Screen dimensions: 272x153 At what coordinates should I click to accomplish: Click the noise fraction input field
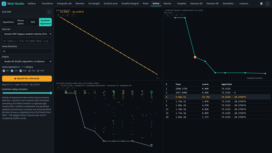pyautogui.click(x=27, y=51)
